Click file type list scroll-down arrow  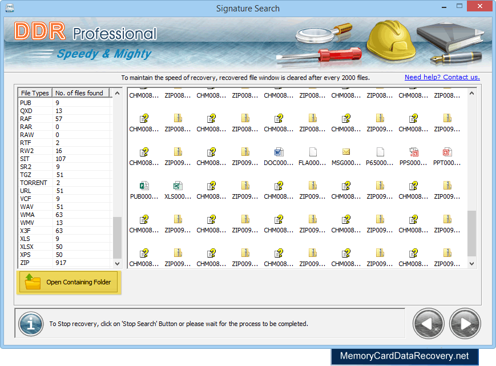pos(118,263)
